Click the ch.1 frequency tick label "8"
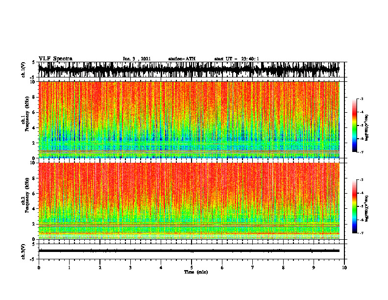Image resolution: width=388 pixels, height=300 pixels. (34, 97)
